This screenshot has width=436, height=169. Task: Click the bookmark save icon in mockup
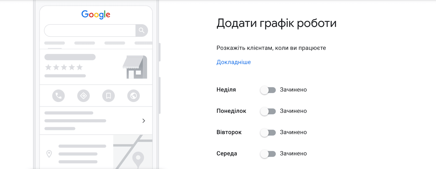point(108,96)
